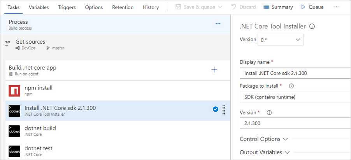Viewport: 351px width, 160px height.
Task: Click the Install .NET Core sdk dotnet icon
Action: click(14, 111)
